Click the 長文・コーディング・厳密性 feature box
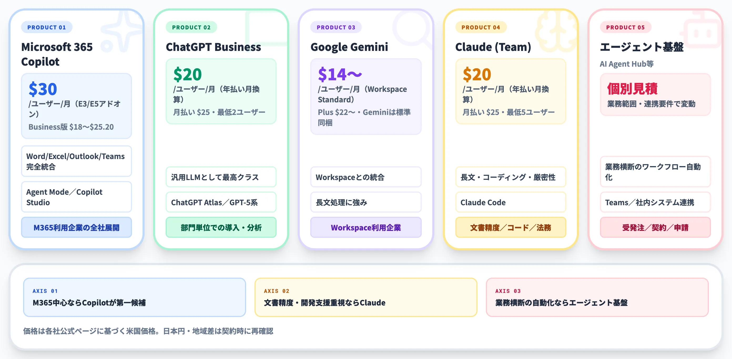Image resolution: width=732 pixels, height=359 pixels. click(x=511, y=177)
